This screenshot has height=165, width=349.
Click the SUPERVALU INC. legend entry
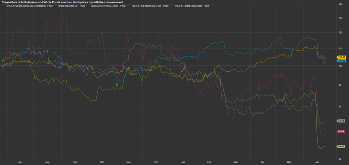[106, 6]
